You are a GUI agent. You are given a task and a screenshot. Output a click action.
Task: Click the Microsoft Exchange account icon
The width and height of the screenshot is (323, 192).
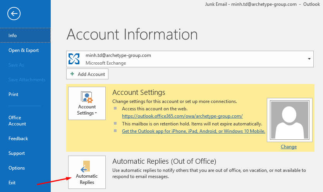click(74, 59)
